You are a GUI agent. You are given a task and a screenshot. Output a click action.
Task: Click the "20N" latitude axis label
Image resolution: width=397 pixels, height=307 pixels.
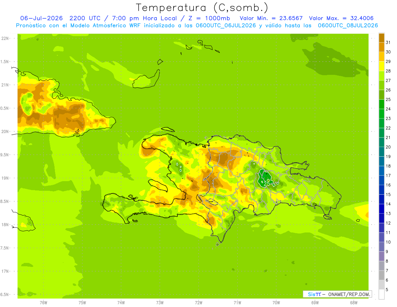(x=5, y=131)
